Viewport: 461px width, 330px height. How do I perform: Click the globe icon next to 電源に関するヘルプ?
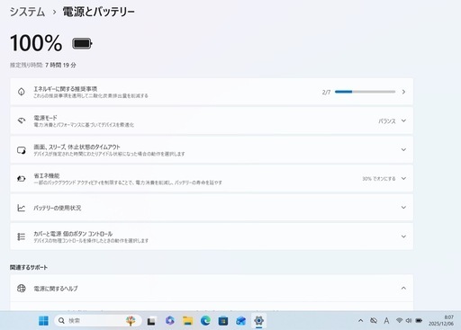(22, 289)
